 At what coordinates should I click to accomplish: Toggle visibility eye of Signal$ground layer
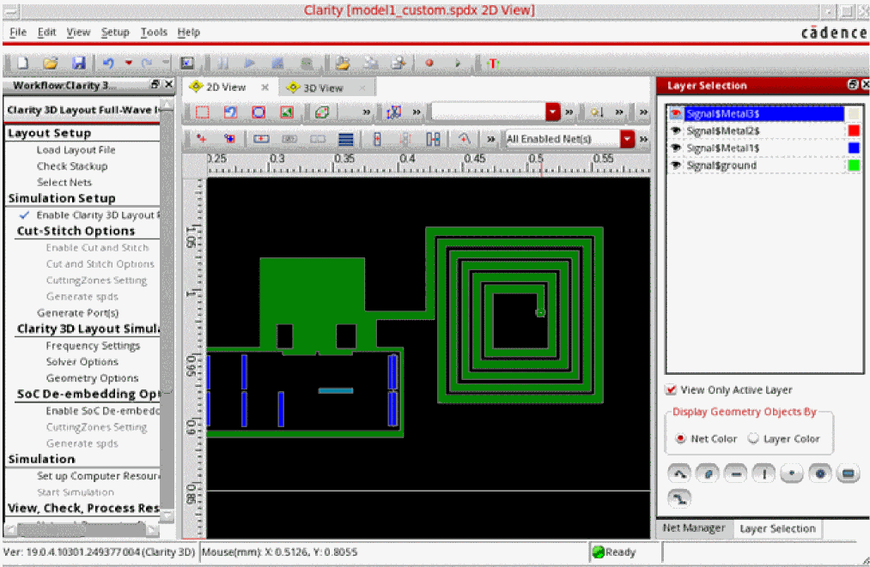coord(676,166)
